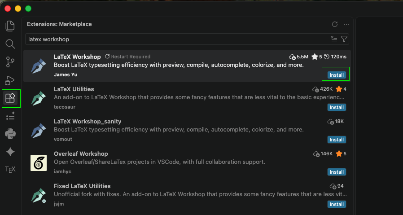
Task: Open the TeX sidebar view
Action: tap(10, 170)
